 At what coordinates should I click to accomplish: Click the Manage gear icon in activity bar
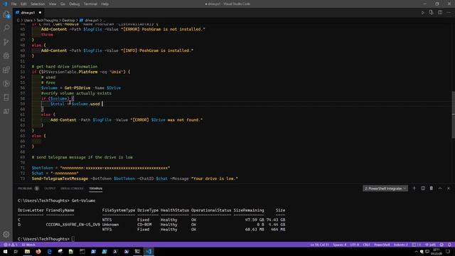tap(6, 234)
